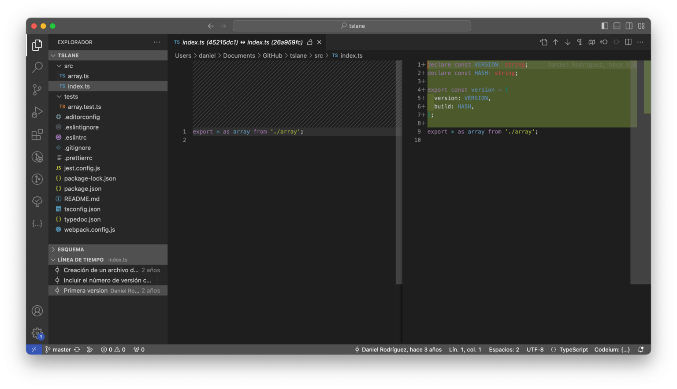Open typedoc.json file
The width and height of the screenshot is (677, 389).
click(x=108, y=219)
